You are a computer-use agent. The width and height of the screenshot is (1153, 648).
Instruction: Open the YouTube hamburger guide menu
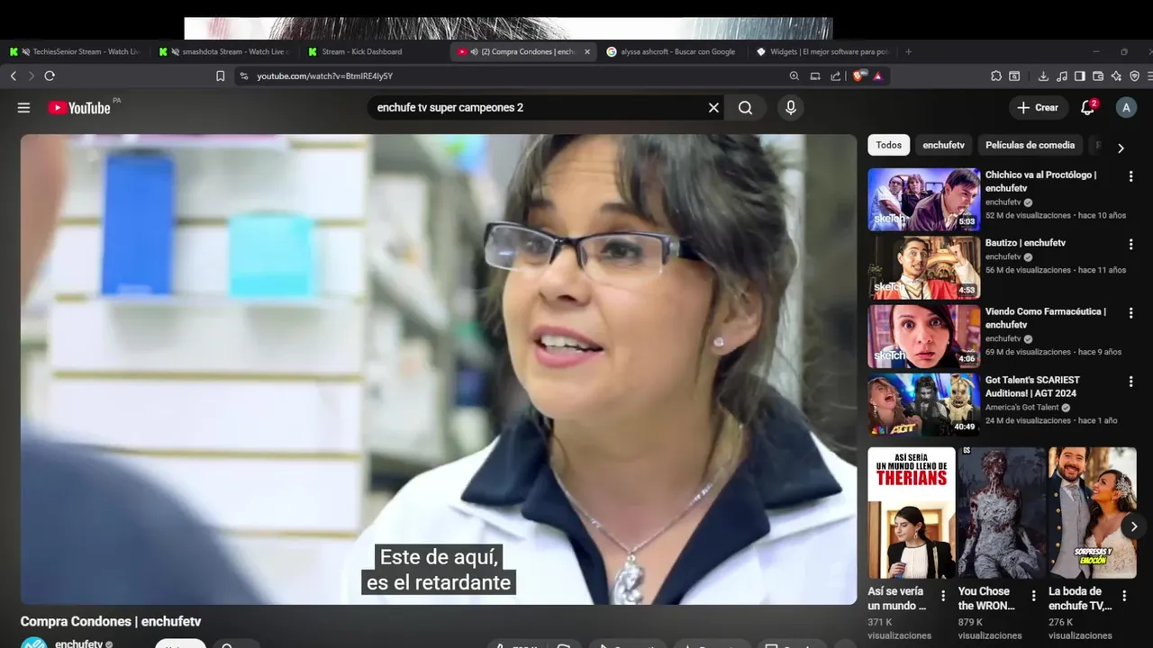(x=23, y=108)
